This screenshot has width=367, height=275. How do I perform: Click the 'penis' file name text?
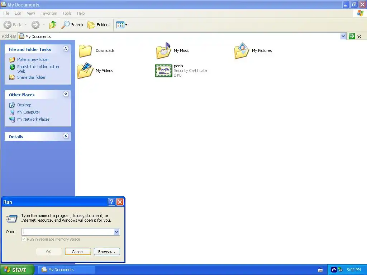(178, 66)
